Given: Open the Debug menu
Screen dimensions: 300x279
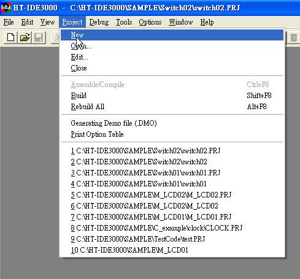Looking at the screenshot, I should point(99,22).
